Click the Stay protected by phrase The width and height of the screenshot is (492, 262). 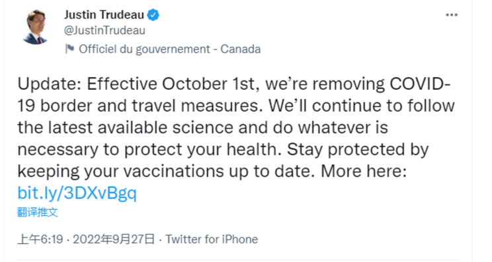tap(358, 150)
